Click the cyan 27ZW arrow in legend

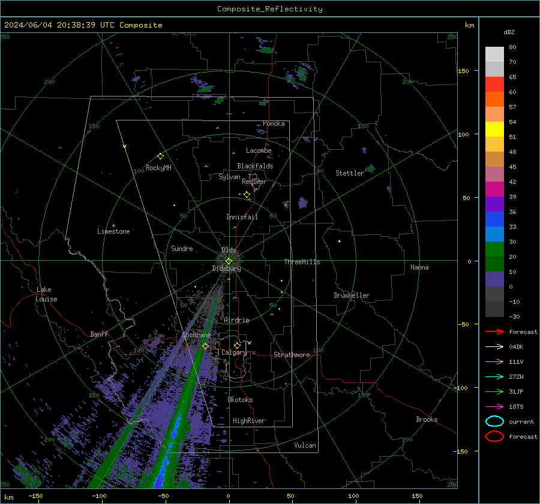pos(494,377)
